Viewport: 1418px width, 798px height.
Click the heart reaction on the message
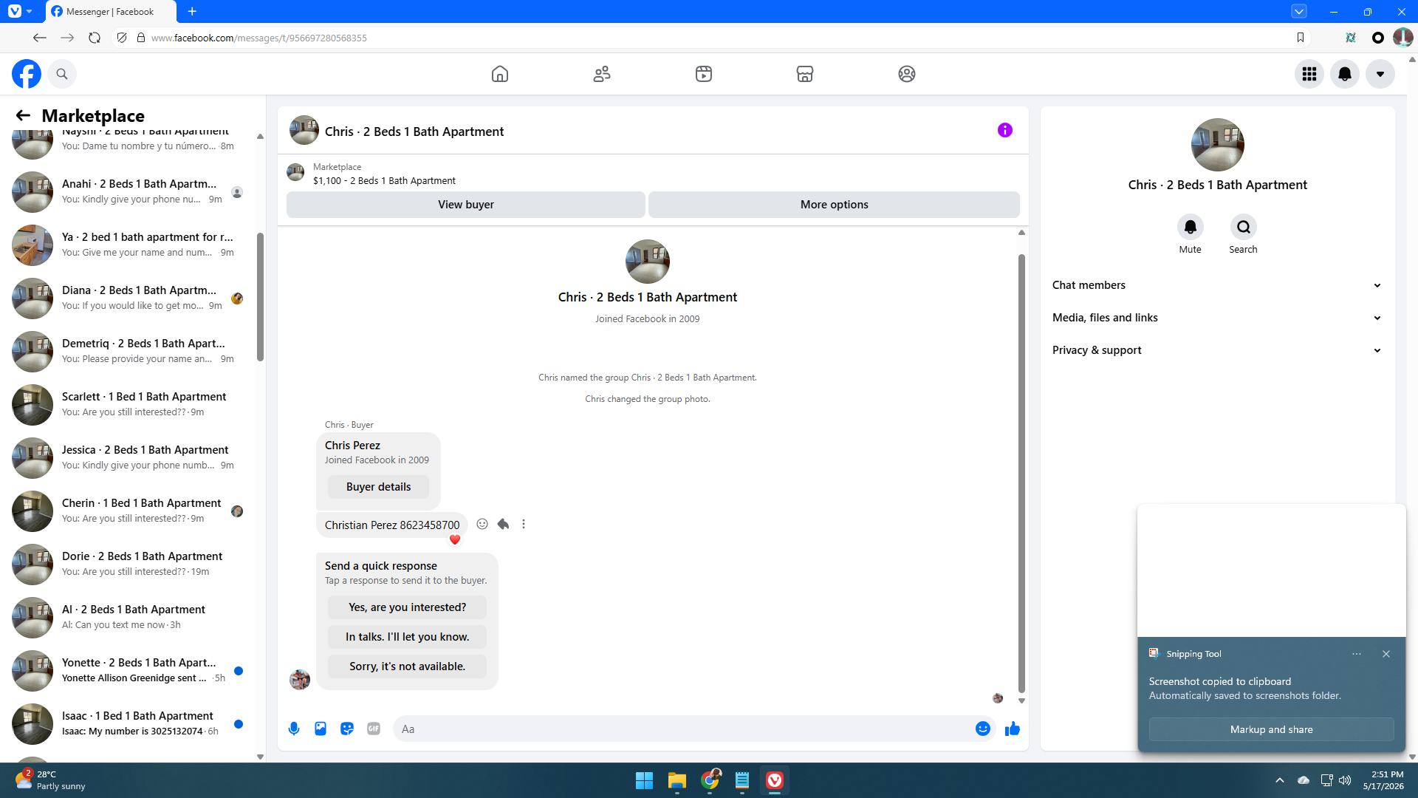click(455, 540)
